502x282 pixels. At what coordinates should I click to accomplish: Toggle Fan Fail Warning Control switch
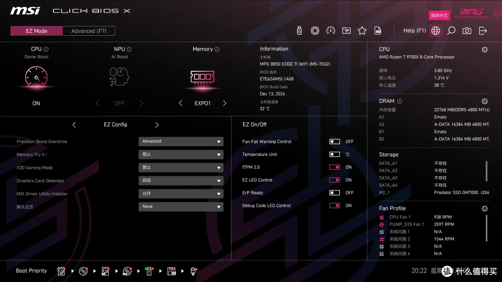[335, 141]
